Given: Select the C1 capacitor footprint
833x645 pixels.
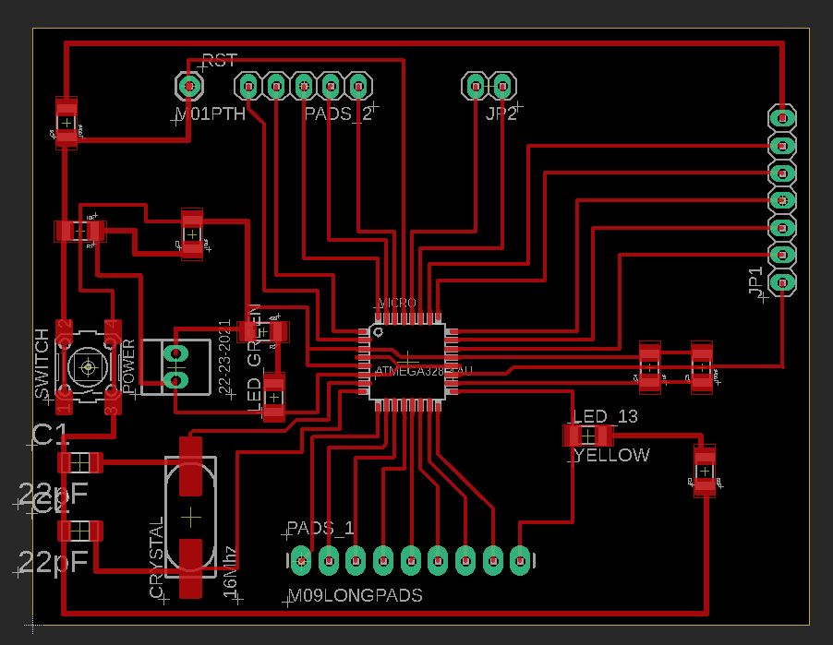Looking at the screenshot, I should tap(80, 463).
